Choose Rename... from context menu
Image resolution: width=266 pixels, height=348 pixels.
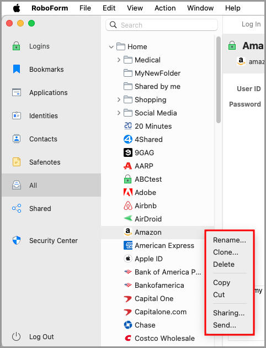pyautogui.click(x=230, y=240)
